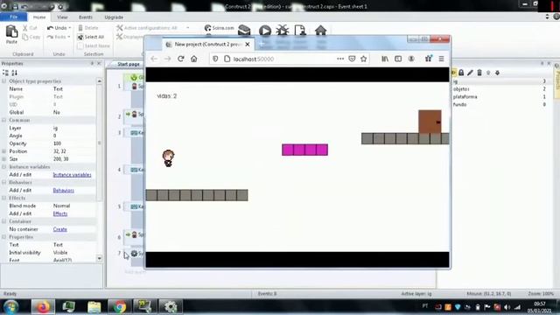560x315 pixels.
Task: Open the Instance variables link
Action: 72,175
